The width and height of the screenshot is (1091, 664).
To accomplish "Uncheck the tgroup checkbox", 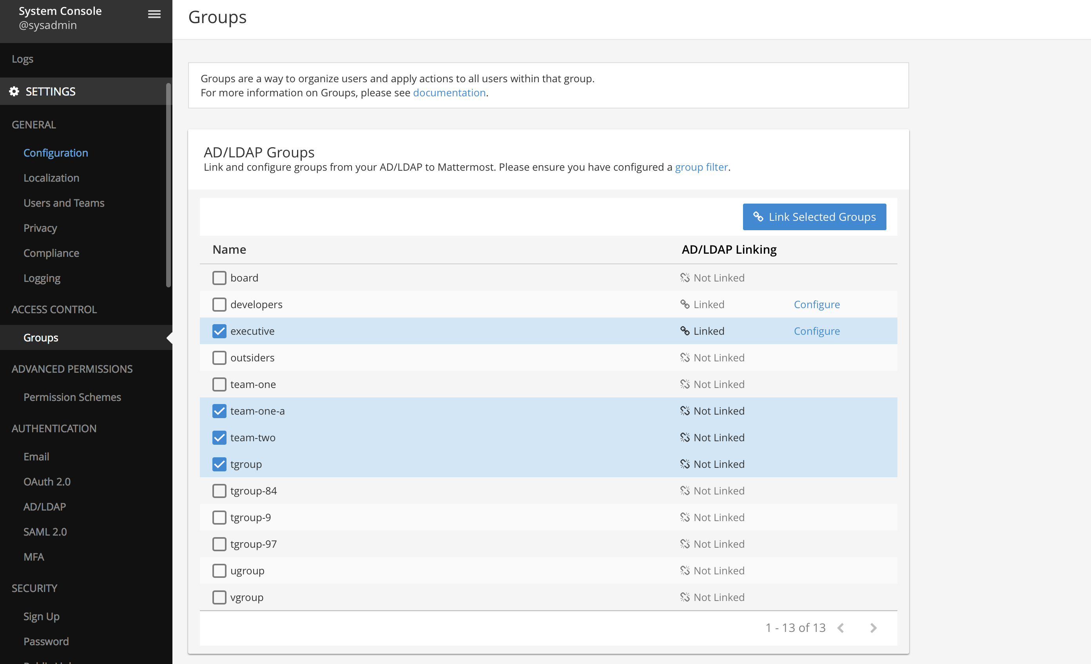I will 219,464.
